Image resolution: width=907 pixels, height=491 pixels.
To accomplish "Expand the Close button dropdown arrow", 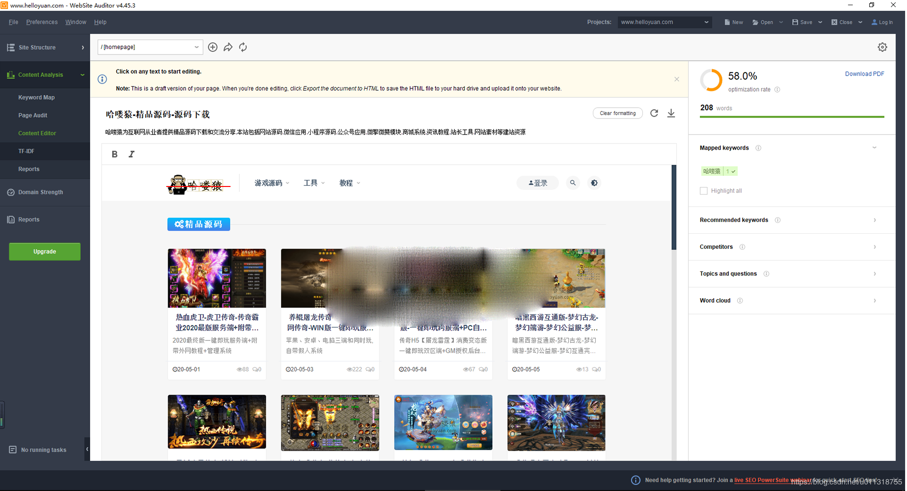I will 860,22.
